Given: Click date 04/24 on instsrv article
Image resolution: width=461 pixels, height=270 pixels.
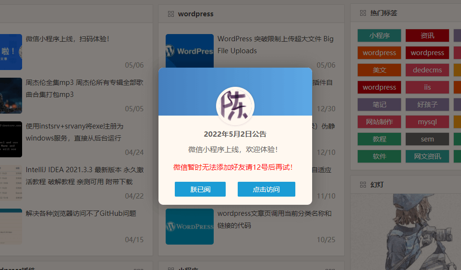Looking at the screenshot, I should point(134,153).
